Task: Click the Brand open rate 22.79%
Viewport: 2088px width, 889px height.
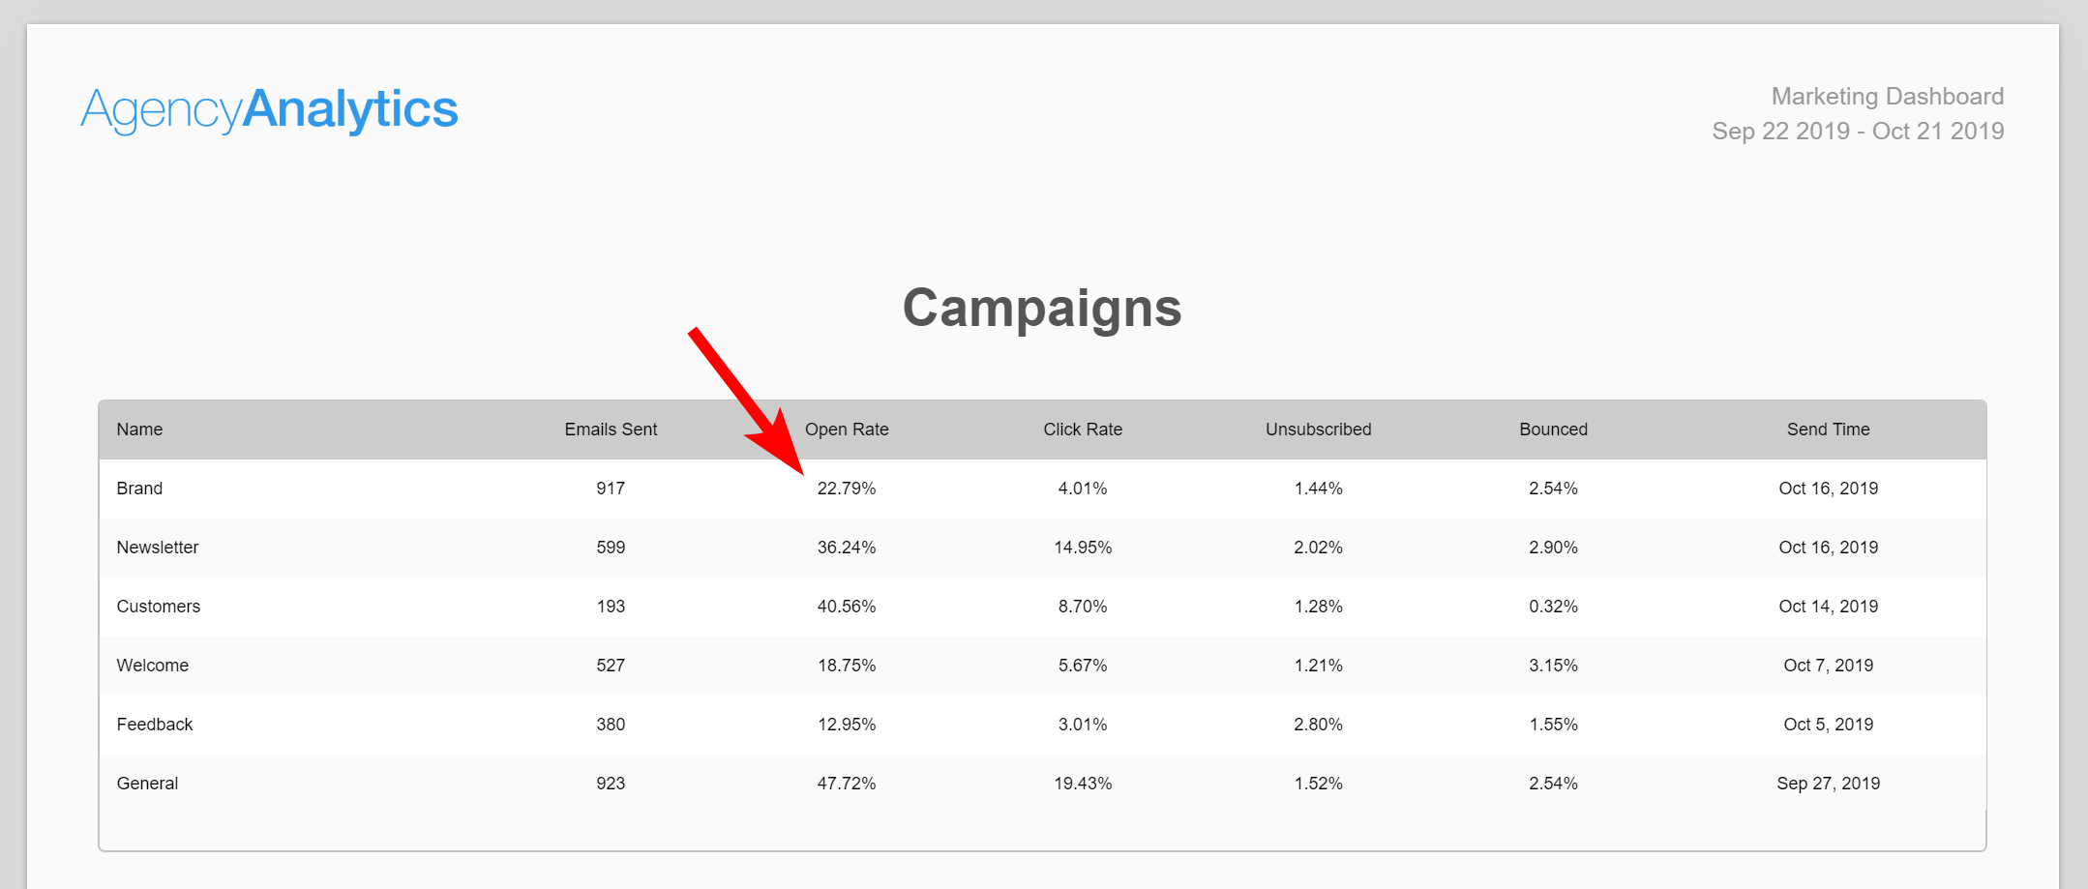Action: click(x=847, y=489)
